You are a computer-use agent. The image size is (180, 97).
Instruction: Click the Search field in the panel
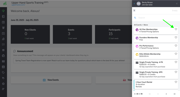tap(156, 18)
